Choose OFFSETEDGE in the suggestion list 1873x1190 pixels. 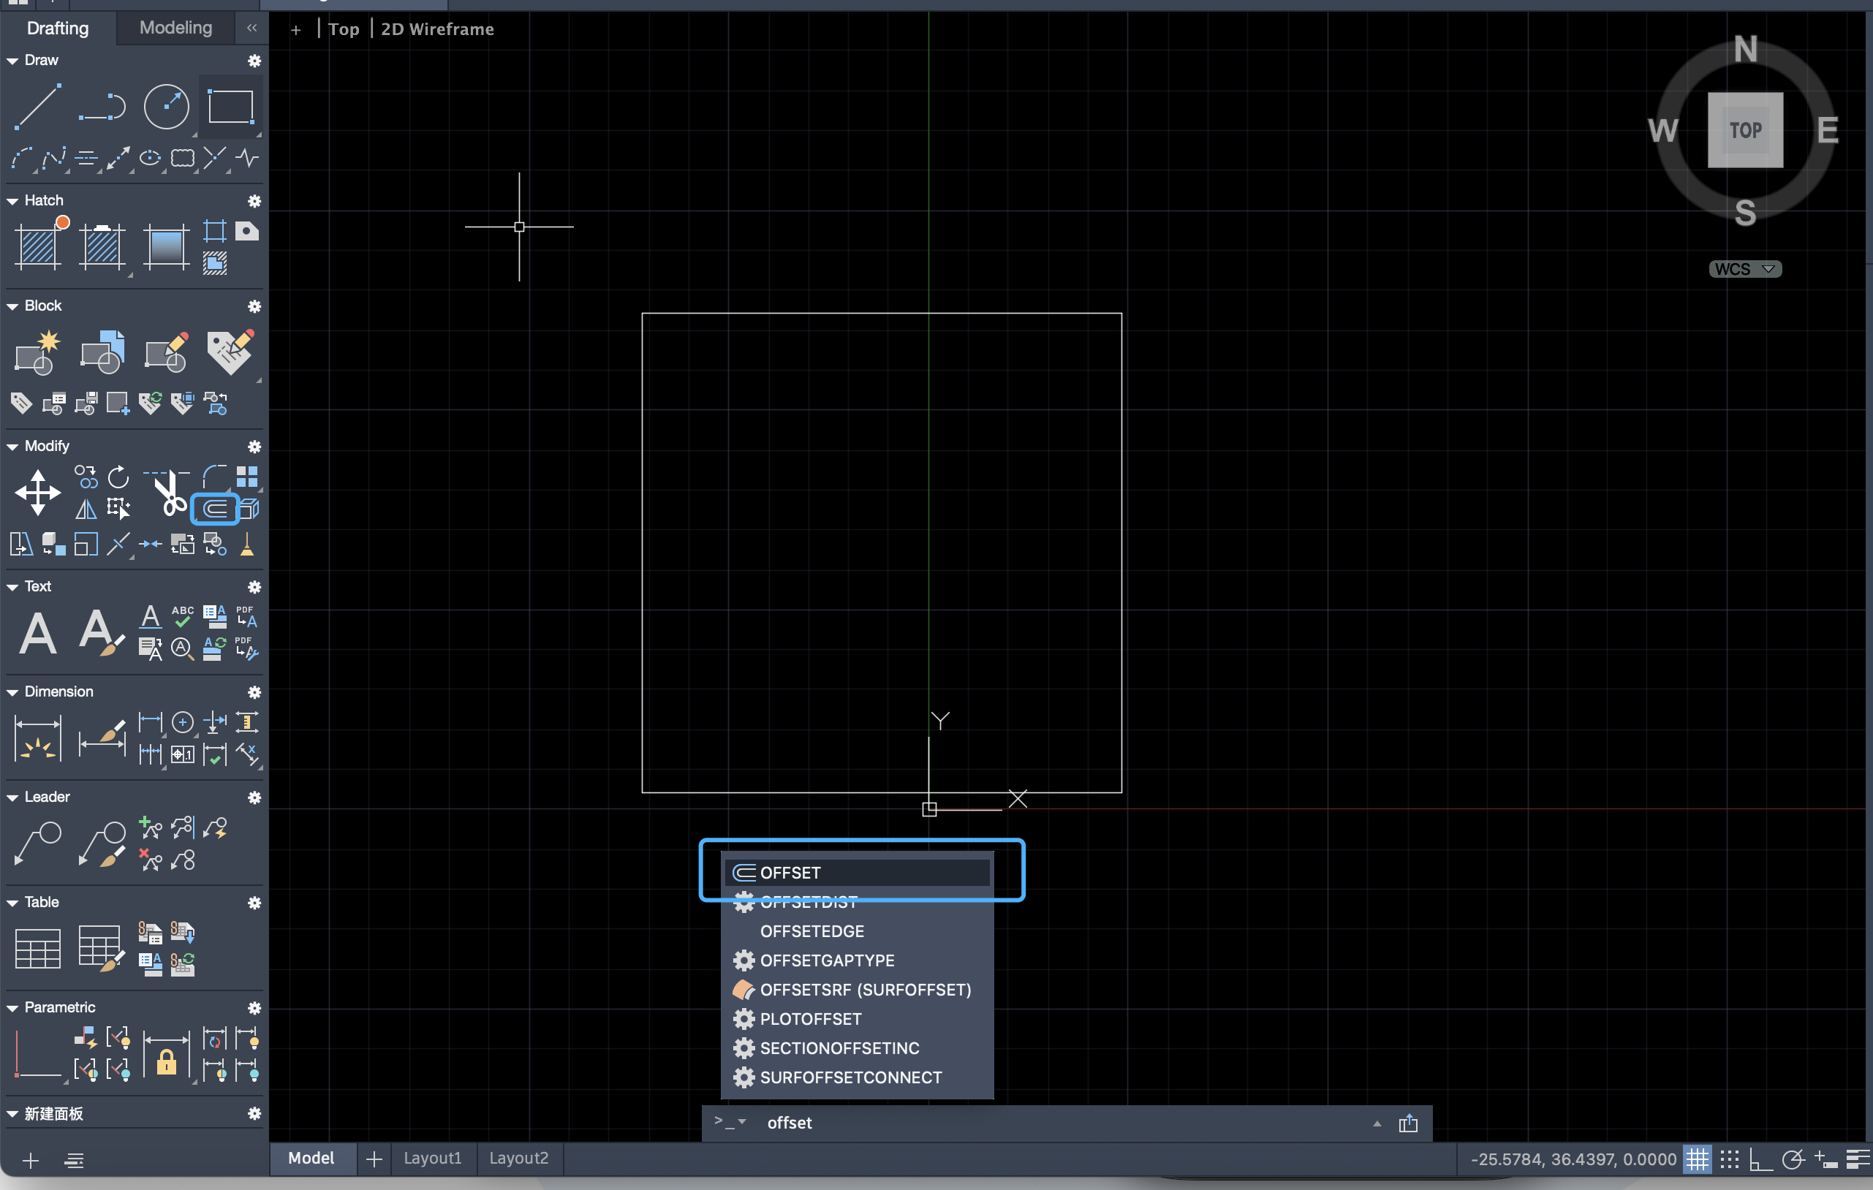click(x=856, y=931)
